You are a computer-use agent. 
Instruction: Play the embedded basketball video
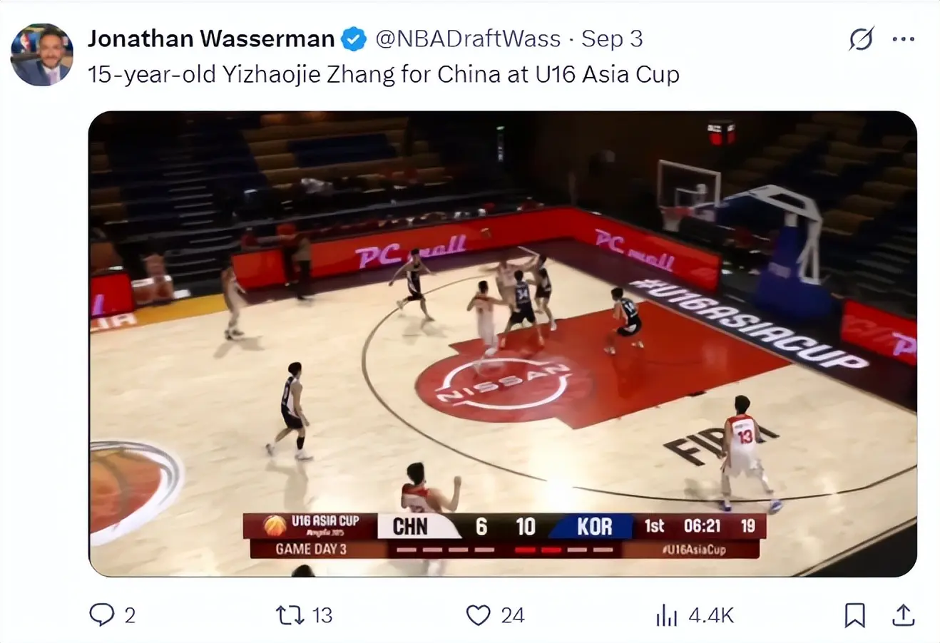[x=502, y=344]
